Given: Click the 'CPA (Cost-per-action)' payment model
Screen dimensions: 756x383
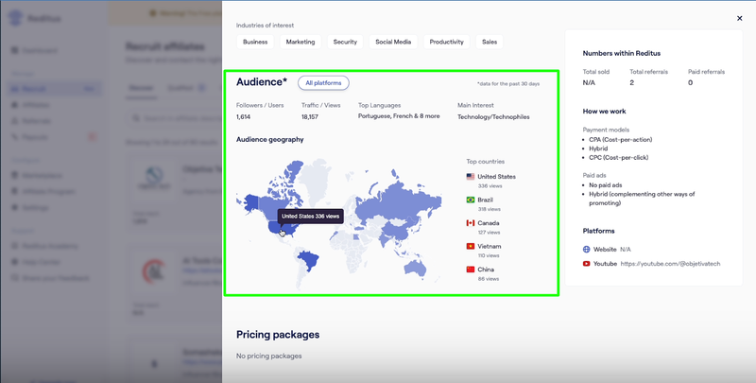Looking at the screenshot, I should coord(620,140).
